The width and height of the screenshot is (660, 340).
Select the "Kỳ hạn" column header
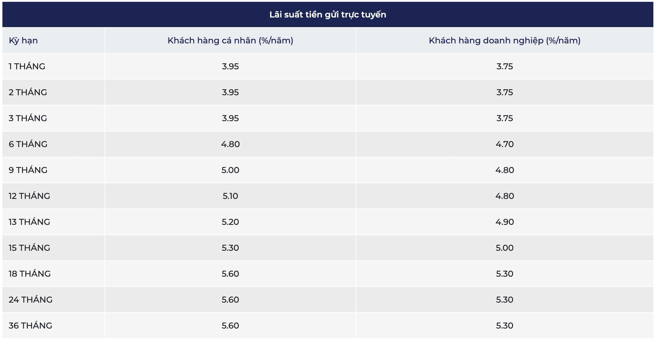23,40
